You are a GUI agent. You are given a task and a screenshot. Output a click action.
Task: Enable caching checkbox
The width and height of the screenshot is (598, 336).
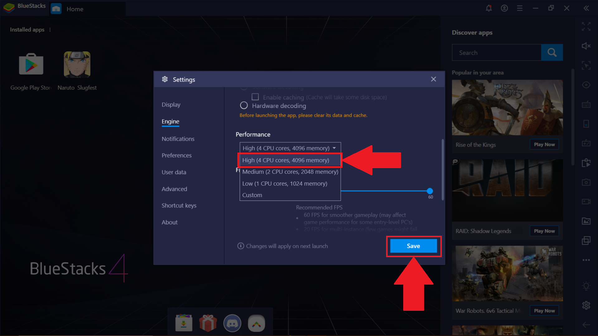point(255,97)
